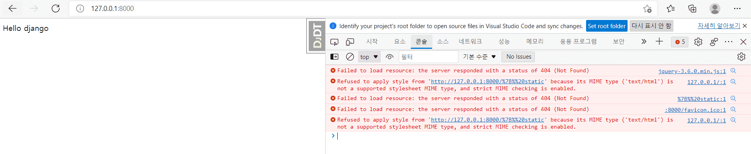This screenshot has height=154, width=751.
Task: Toggle device emulation mode
Action: pos(350,42)
